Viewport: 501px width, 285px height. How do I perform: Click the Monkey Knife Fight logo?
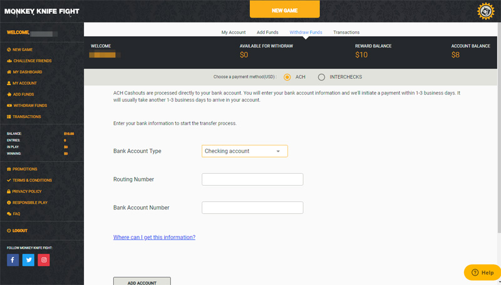coord(42,11)
